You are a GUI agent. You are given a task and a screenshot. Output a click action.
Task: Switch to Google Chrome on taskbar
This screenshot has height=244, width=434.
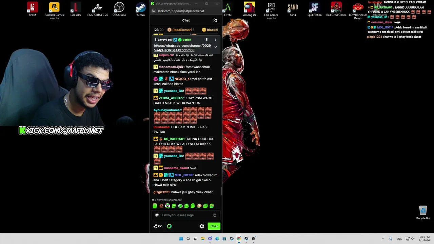click(x=239, y=239)
